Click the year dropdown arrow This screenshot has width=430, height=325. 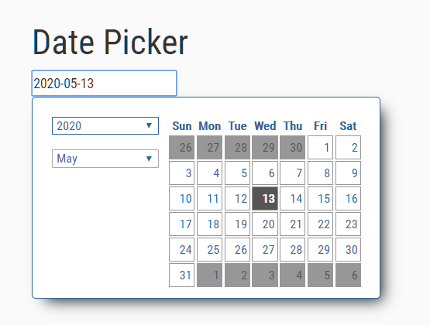click(x=149, y=125)
